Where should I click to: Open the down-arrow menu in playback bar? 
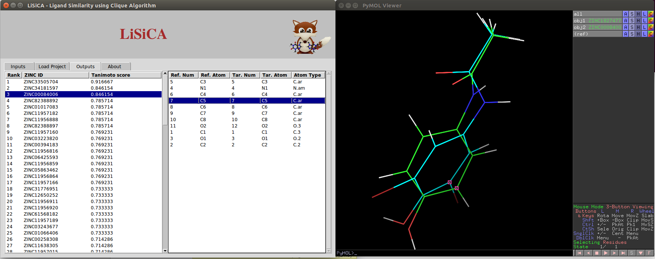pyautogui.click(x=641, y=253)
